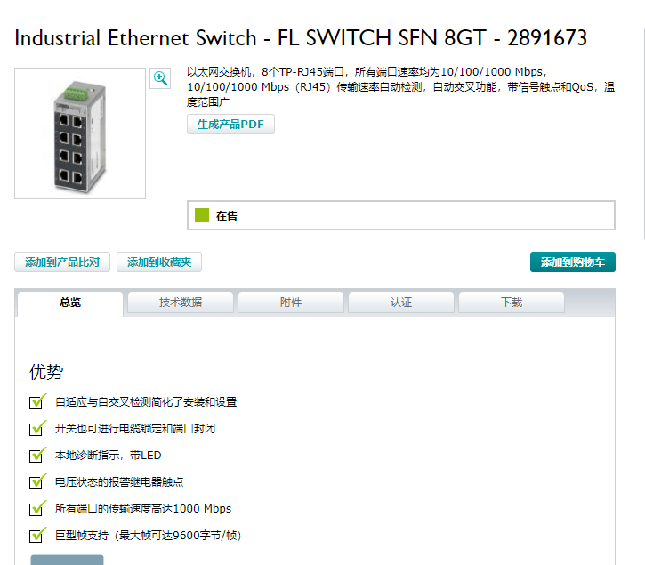The height and width of the screenshot is (565, 645).
Task: Open the FL SWITCH product thumbnail image
Action: pyautogui.click(x=80, y=133)
